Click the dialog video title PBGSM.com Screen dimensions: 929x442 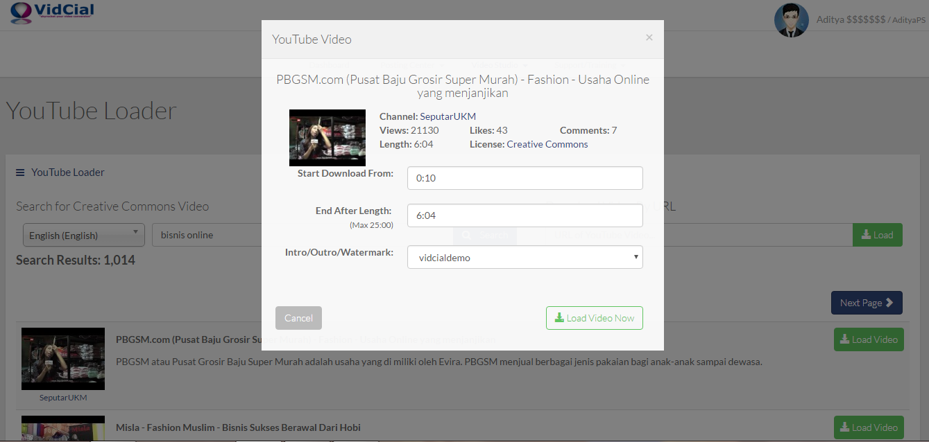(463, 86)
